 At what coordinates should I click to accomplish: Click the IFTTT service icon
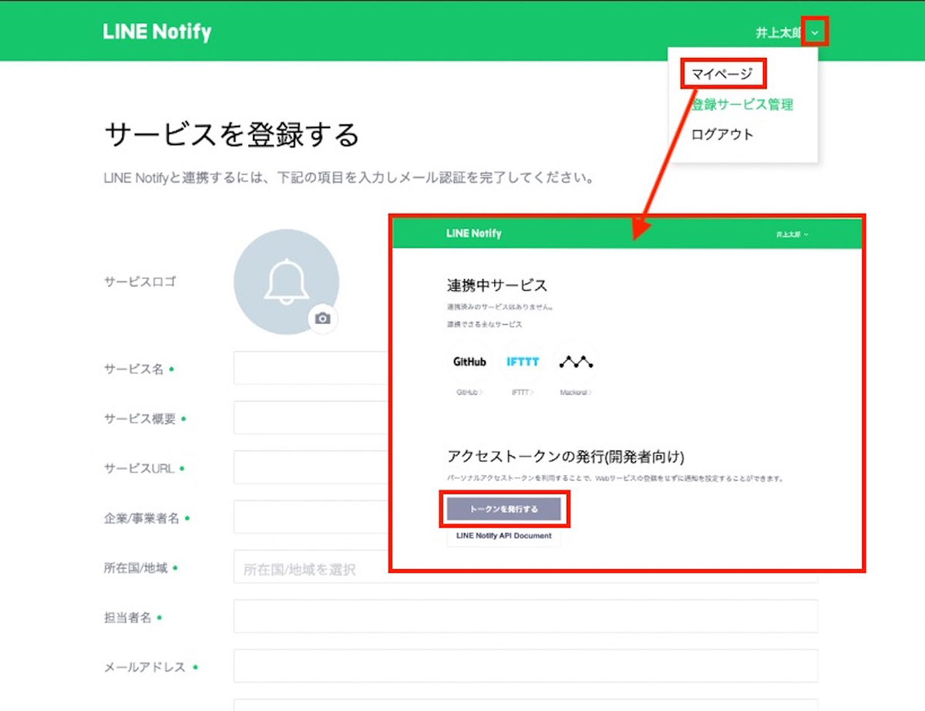click(x=523, y=362)
